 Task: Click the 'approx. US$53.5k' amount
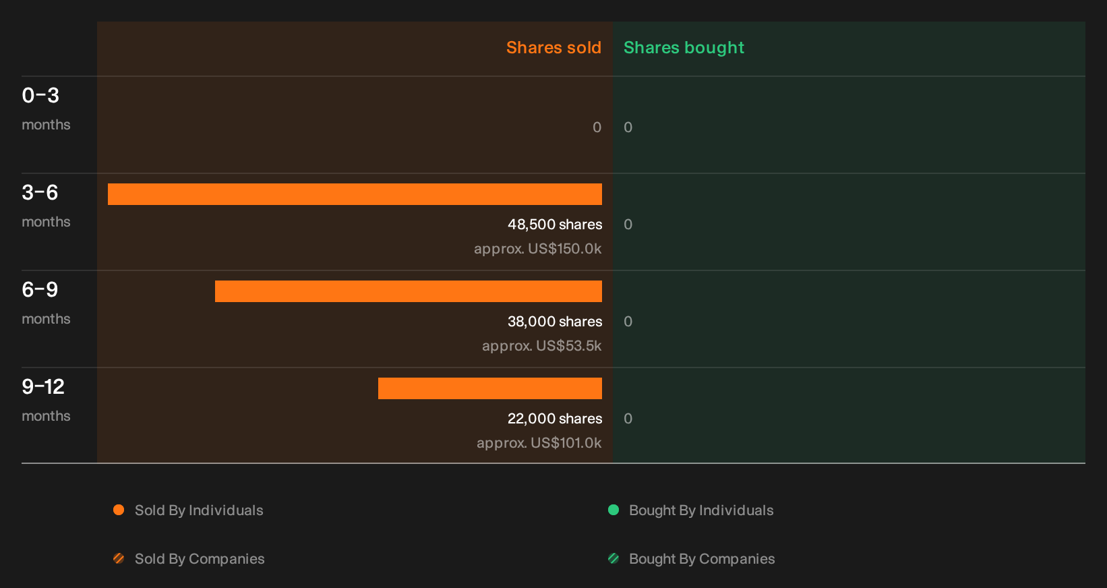pos(542,346)
